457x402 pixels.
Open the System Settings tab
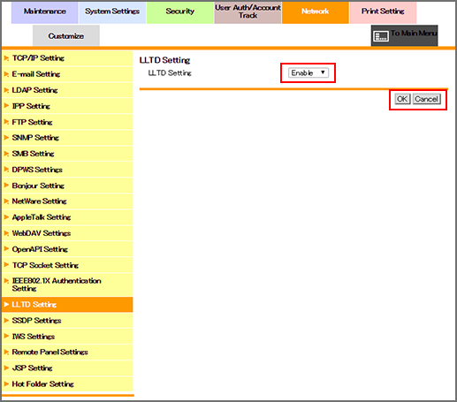[112, 12]
